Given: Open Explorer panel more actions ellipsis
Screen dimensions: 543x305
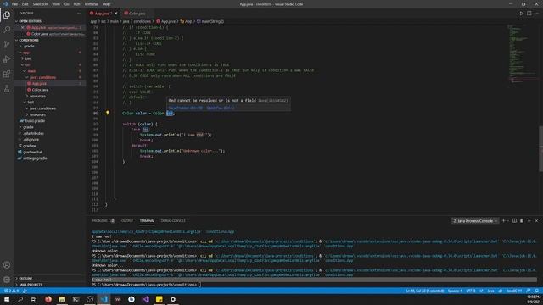Looking at the screenshot, I should 79,14.
